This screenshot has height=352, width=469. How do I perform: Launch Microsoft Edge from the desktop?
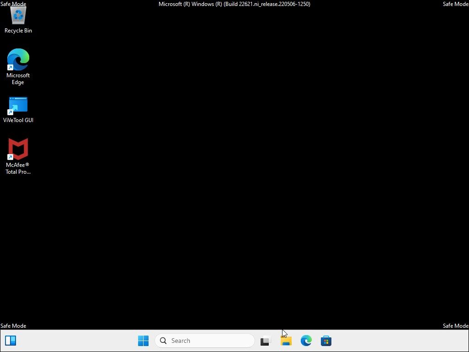click(18, 59)
